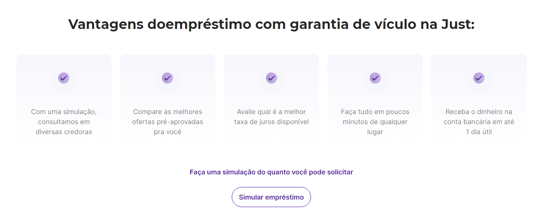The width and height of the screenshot is (552, 218).
Task: Click checkmark icon above 'Faça tudo em poucos'
Action: [x=375, y=78]
